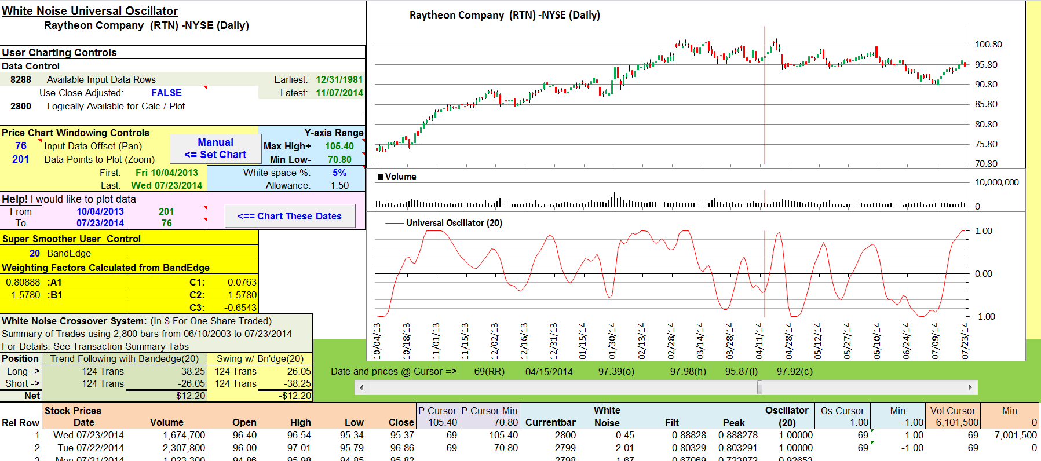Screen dimensions: 1041x461
Task: Select the First date Fri 10/04/2013
Action: (166, 173)
